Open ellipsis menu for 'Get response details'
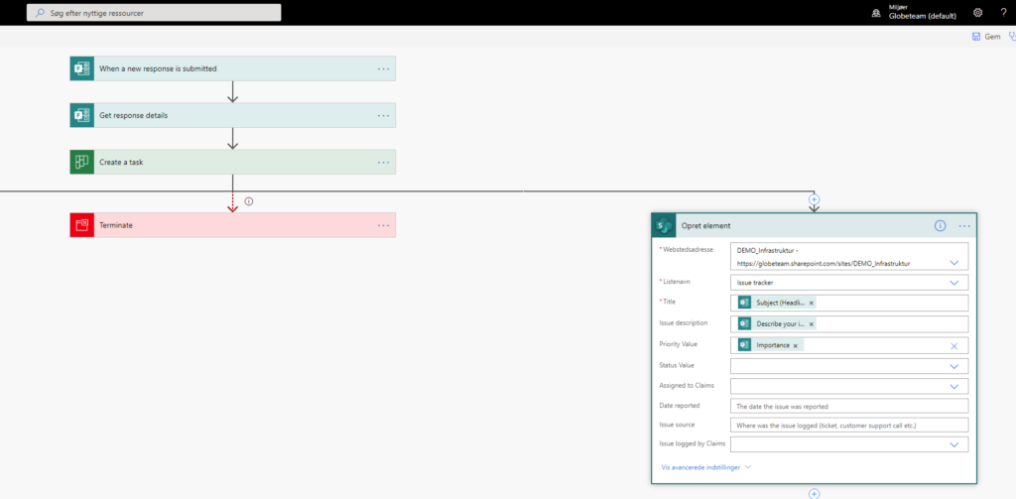The width and height of the screenshot is (1016, 499). [384, 115]
